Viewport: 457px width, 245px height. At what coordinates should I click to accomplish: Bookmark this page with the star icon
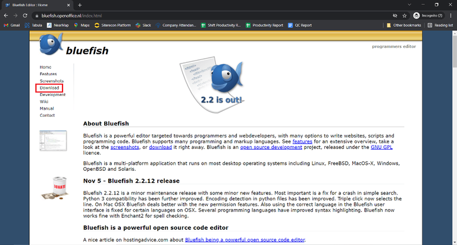(405, 15)
